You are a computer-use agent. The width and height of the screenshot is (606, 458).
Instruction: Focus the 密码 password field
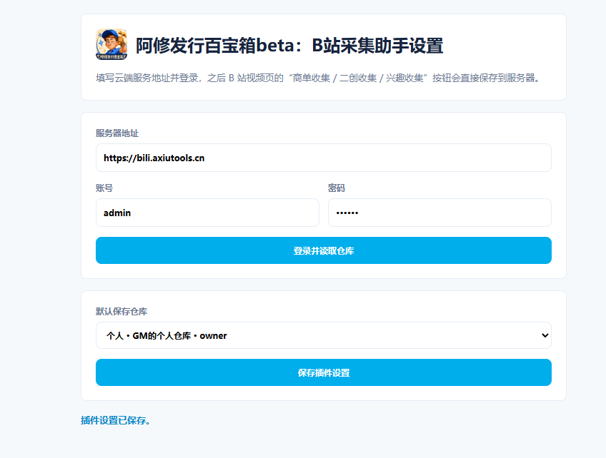point(439,213)
